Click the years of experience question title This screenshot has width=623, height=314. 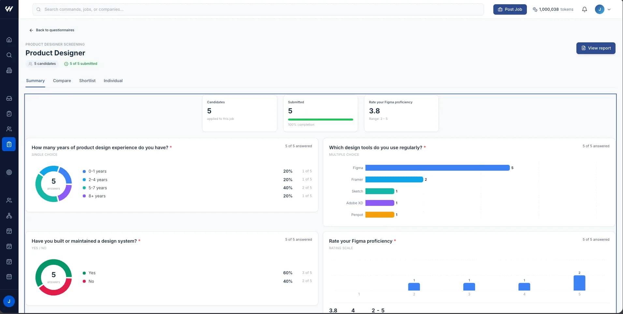click(x=100, y=148)
